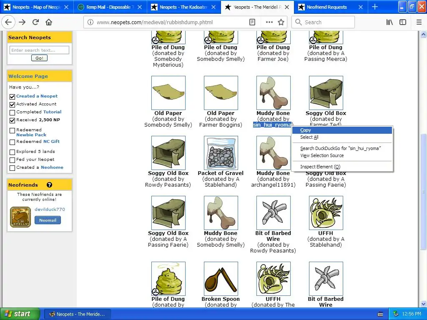Toggle reader view in address bar
Viewport: 427px width, 320px height.
pos(252,22)
